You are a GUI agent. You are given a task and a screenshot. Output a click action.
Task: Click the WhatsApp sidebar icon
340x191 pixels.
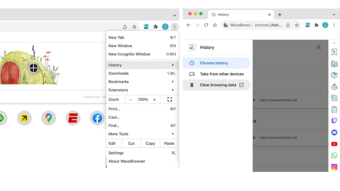334,155
